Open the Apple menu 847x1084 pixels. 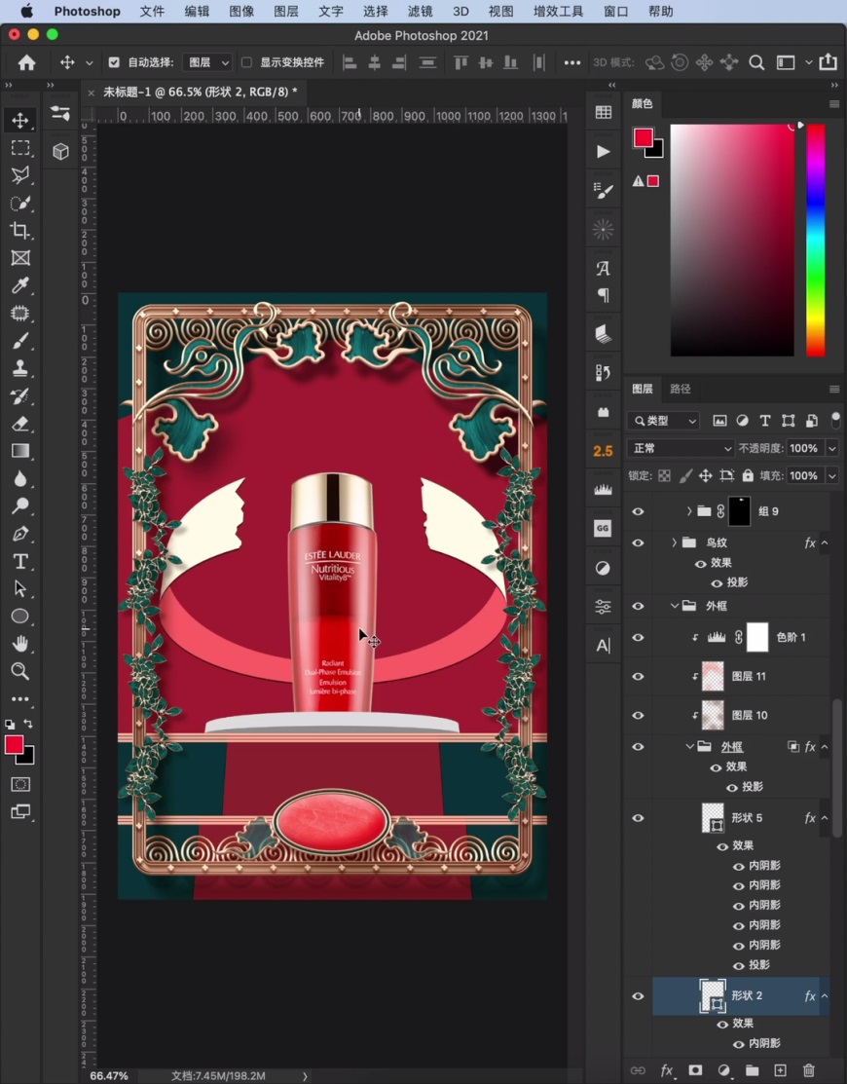tap(26, 11)
